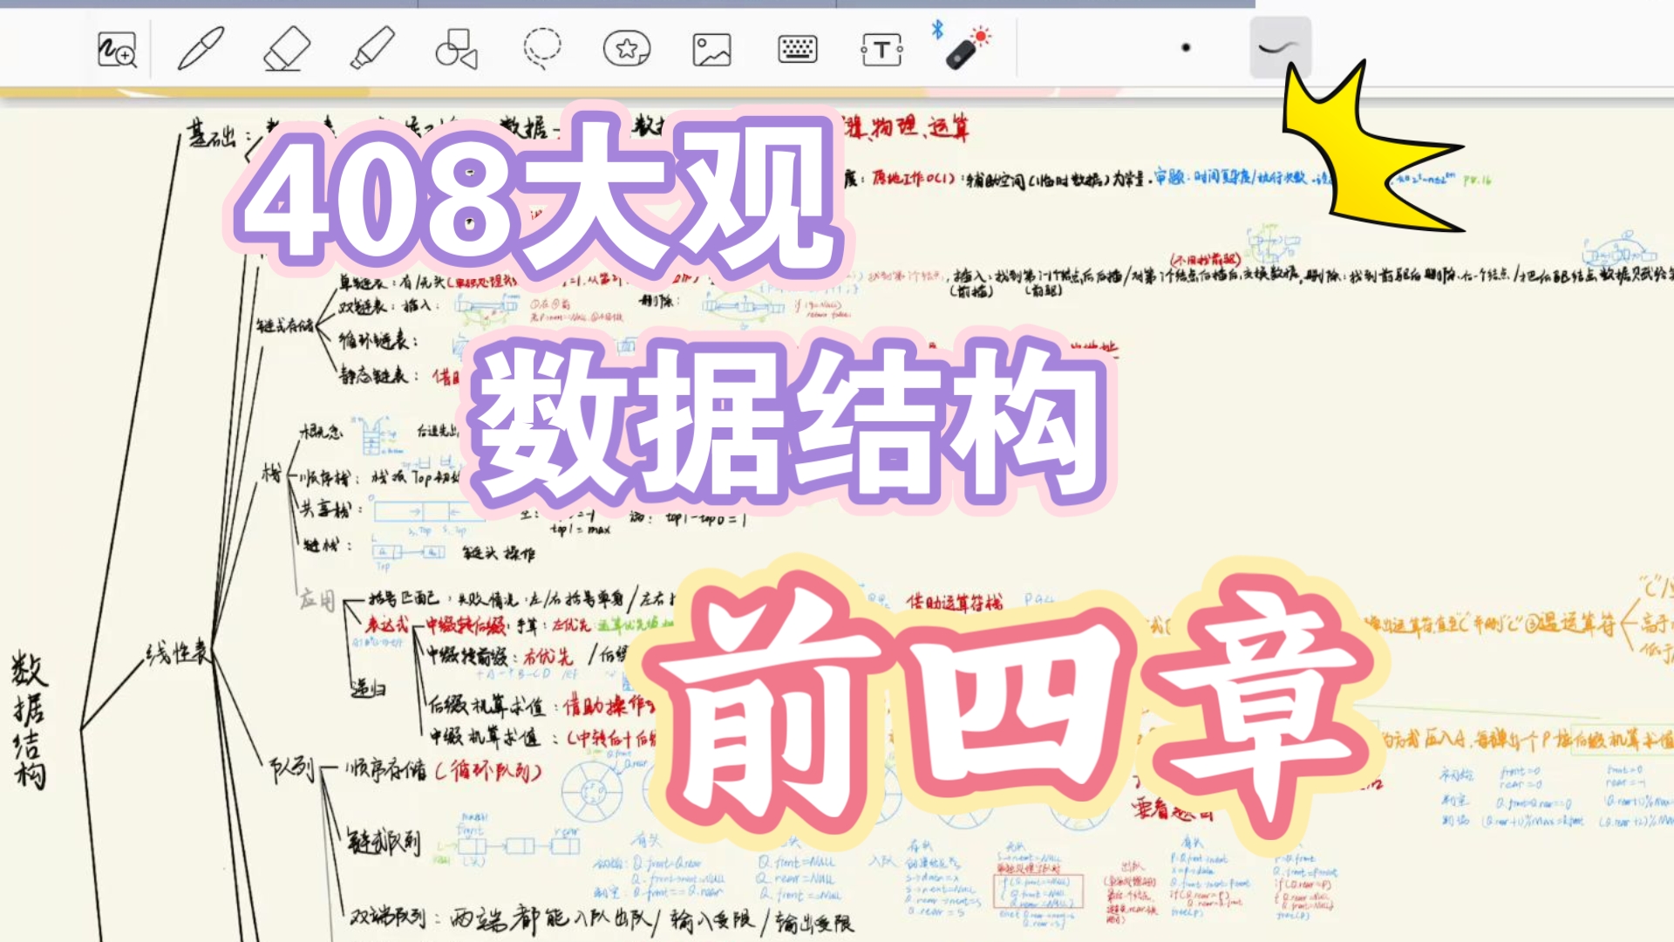Select the Eraser tool
Viewport: 1674px width, 942px height.
pyautogui.click(x=287, y=49)
